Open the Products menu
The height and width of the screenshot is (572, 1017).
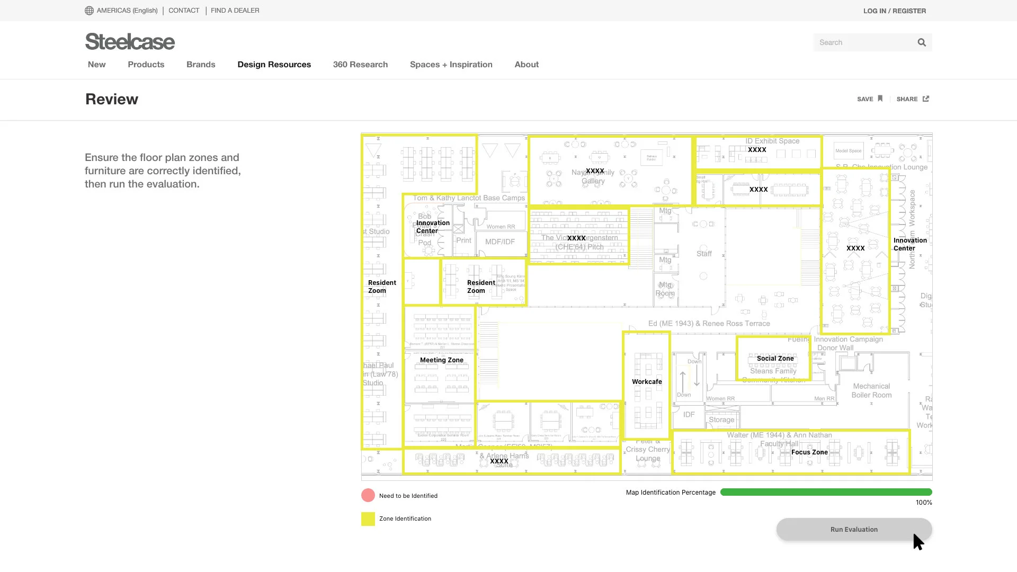[146, 65]
